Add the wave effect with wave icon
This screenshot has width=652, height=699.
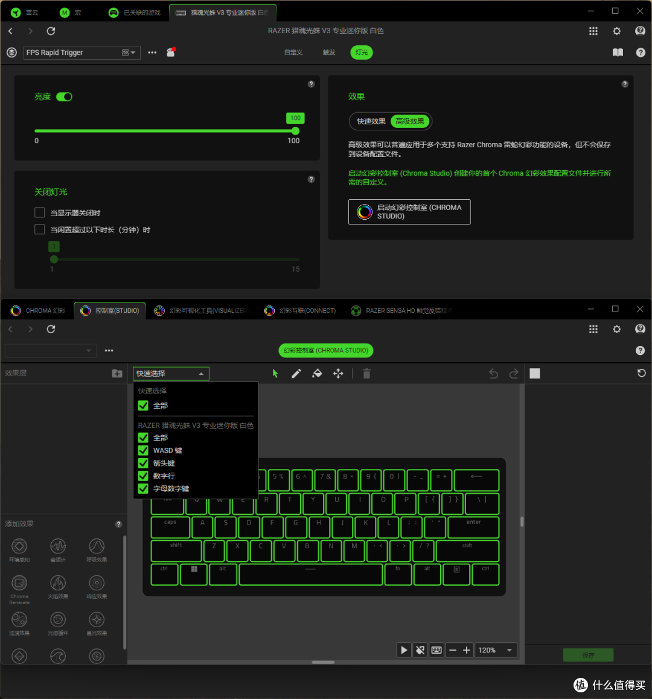point(58,656)
